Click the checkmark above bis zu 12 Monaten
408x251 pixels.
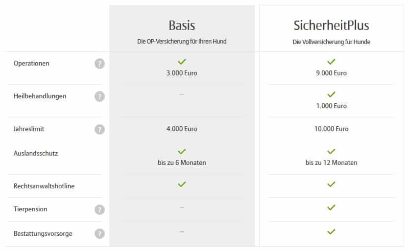pos(331,151)
